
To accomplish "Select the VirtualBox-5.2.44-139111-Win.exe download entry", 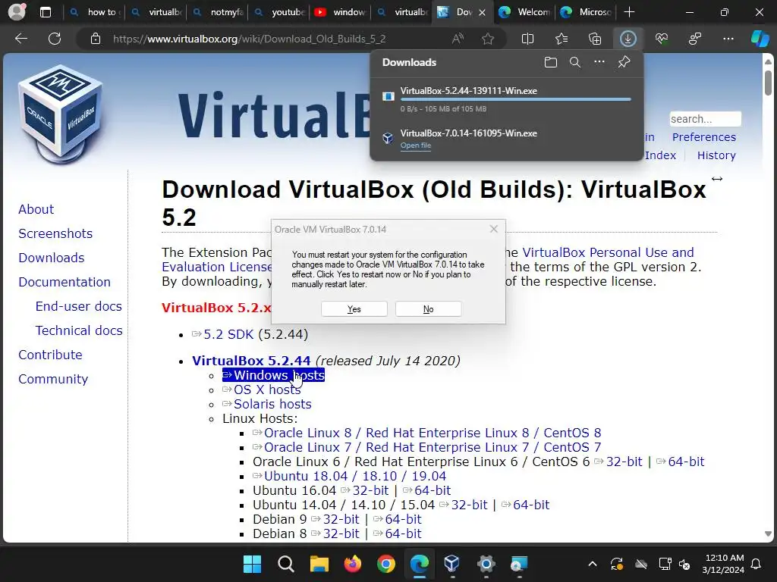I will click(506, 99).
